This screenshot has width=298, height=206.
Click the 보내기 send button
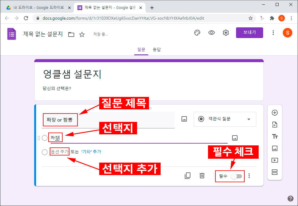click(249, 33)
